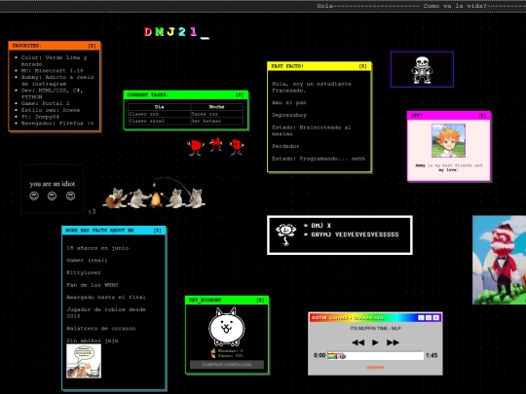Click the 'Tarea zzz' table cell
This screenshot has height=394, width=526.
(x=216, y=114)
